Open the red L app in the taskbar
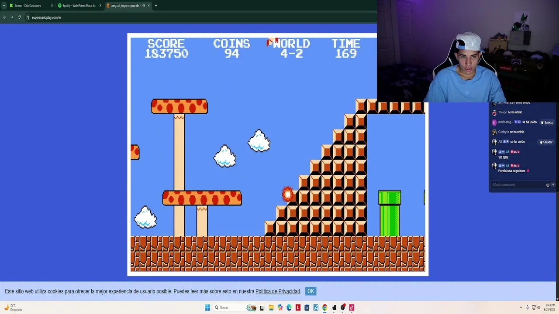Screen dimensions: 559x314 pos(298,307)
